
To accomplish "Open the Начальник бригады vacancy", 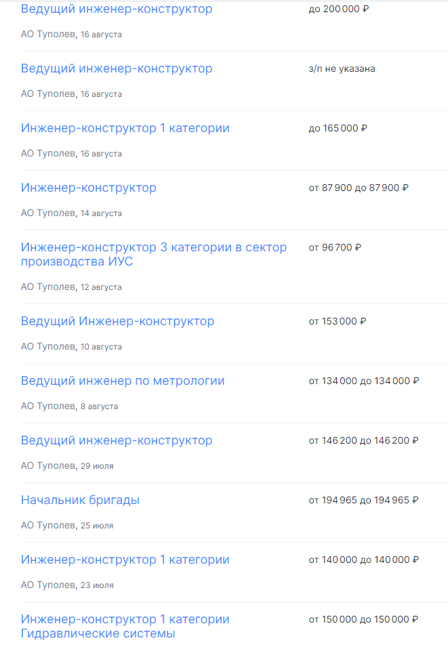I will [80, 500].
